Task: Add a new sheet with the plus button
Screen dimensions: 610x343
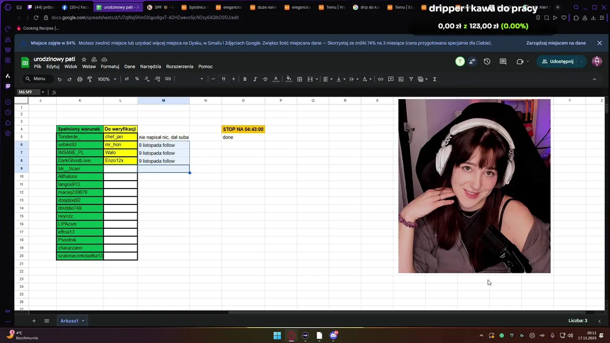Action: pyautogui.click(x=34, y=321)
